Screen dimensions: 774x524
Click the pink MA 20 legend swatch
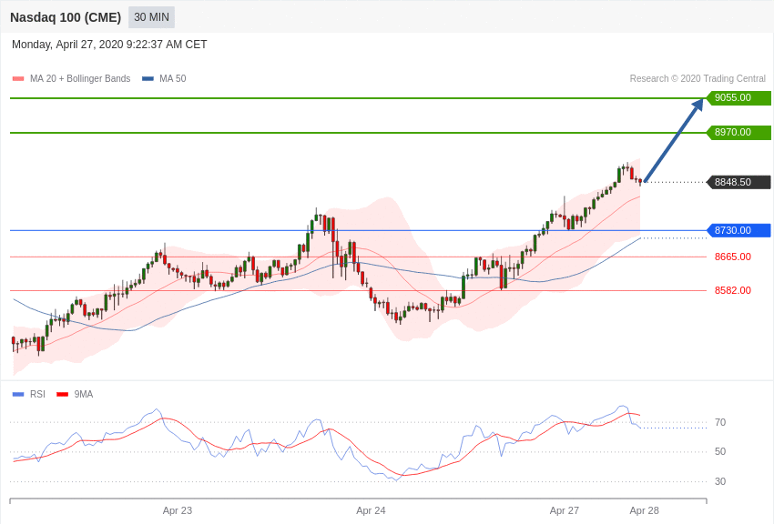18,78
